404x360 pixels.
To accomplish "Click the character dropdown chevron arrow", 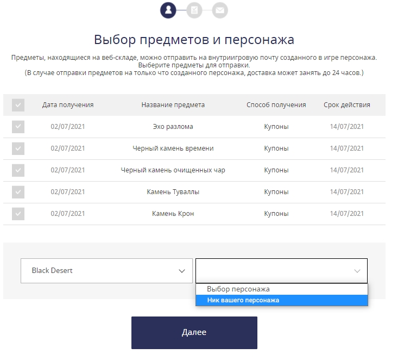I will (357, 271).
